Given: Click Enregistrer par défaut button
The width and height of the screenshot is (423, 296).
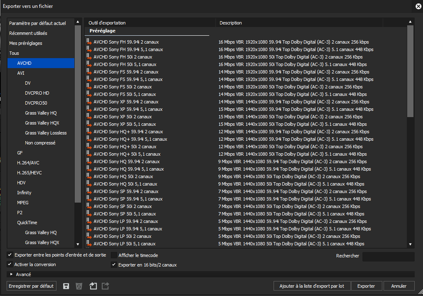Looking at the screenshot, I should point(31,286).
